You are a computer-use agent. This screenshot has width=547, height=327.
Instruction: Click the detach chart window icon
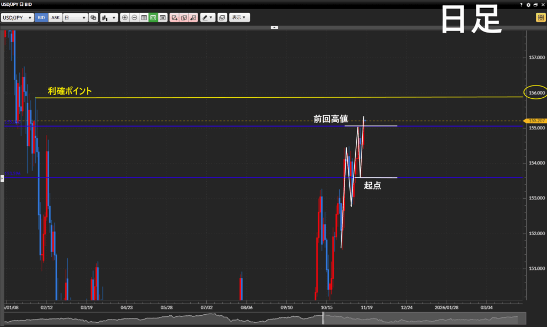tap(222, 18)
